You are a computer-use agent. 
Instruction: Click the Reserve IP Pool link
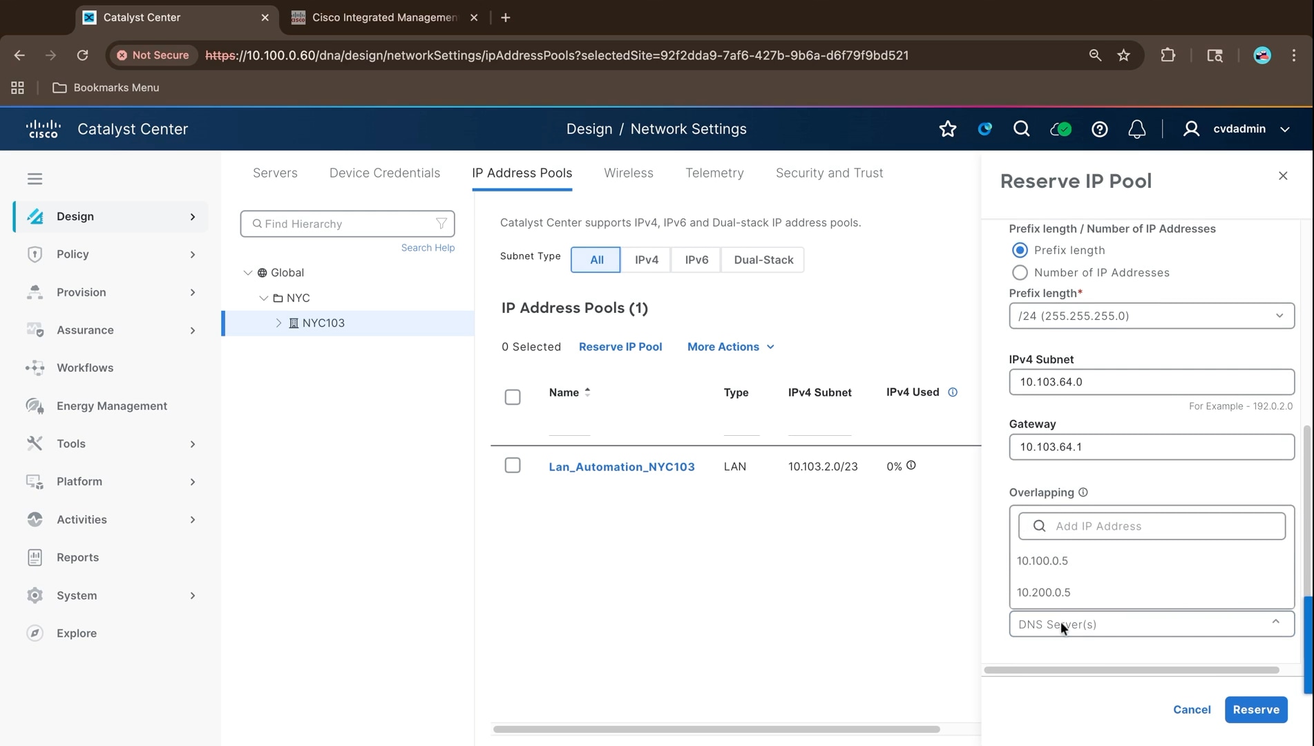pos(620,347)
